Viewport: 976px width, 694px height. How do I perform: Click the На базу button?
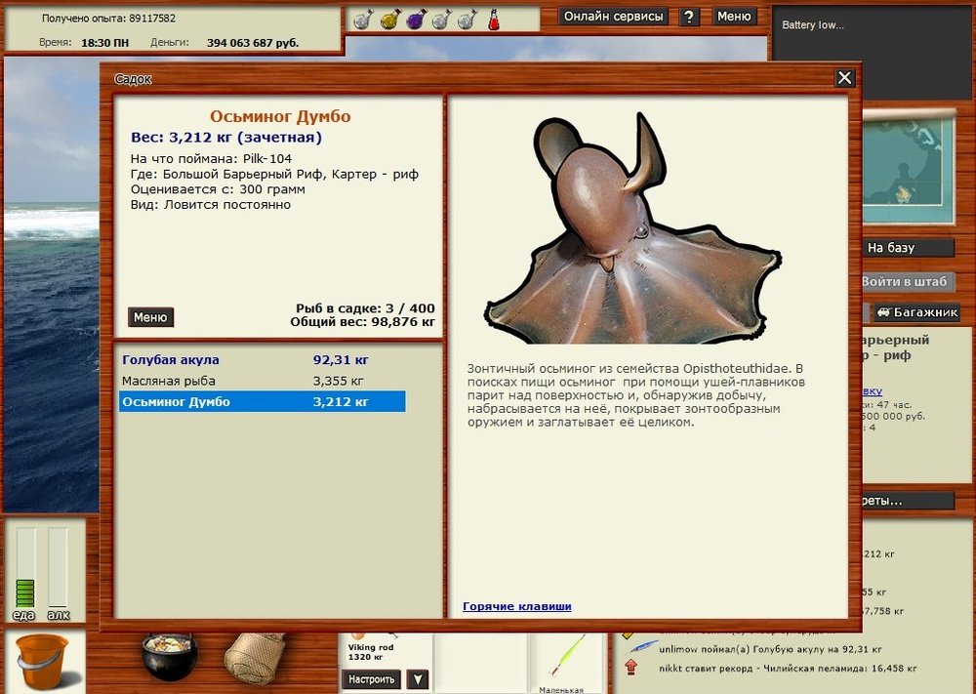tap(891, 248)
